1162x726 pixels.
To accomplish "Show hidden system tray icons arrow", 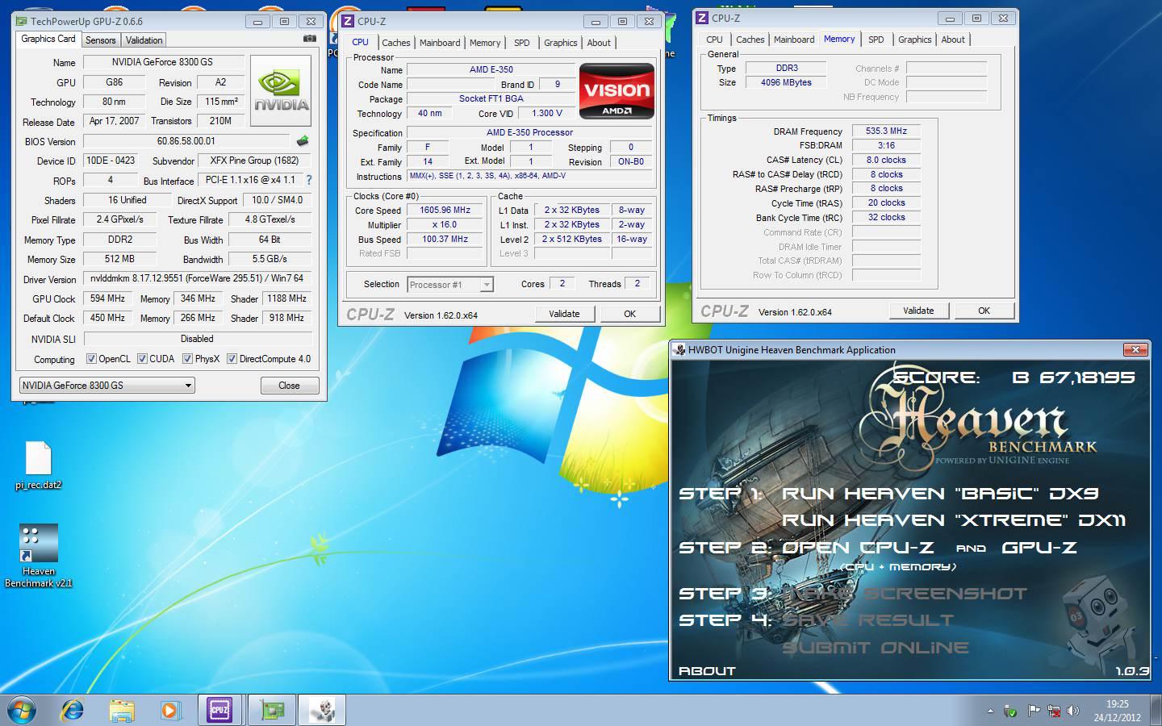I will 990,711.
